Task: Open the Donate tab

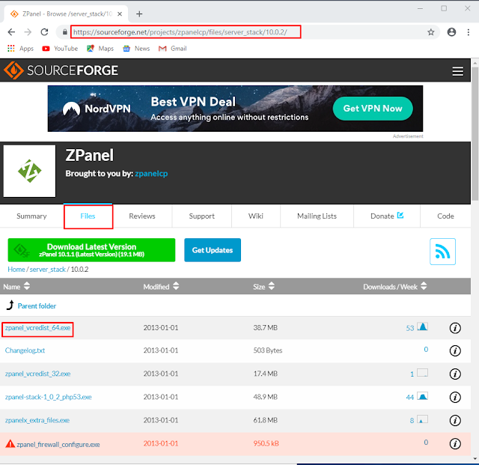Action: pos(387,216)
